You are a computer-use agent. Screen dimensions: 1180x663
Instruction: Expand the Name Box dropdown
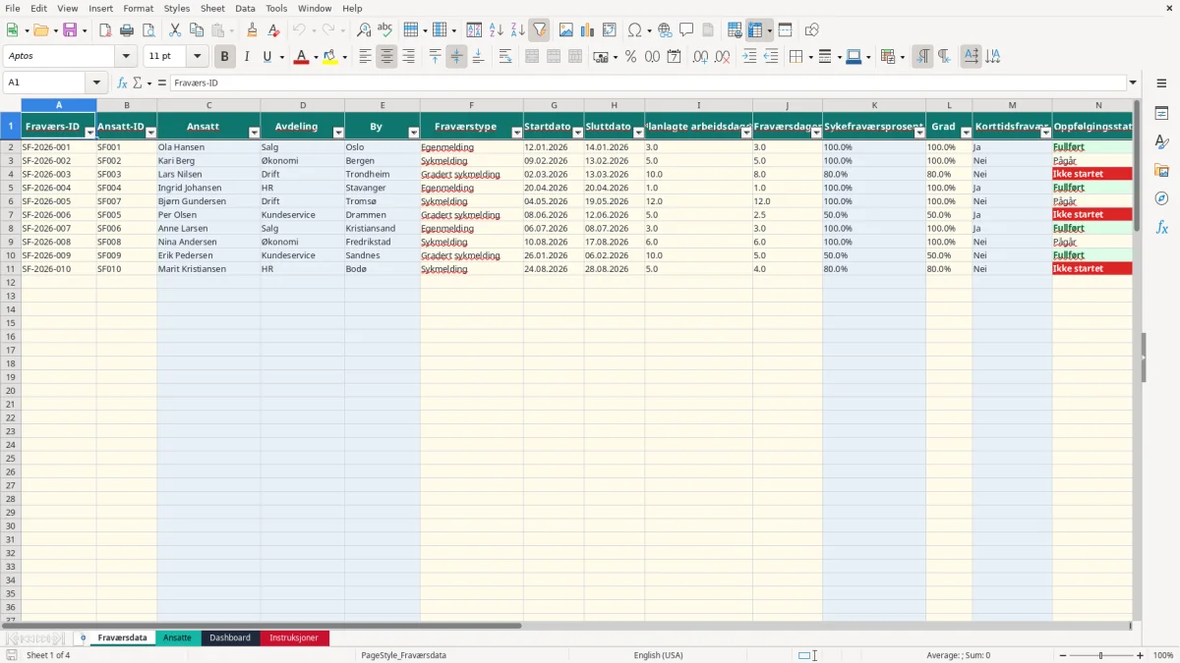95,83
